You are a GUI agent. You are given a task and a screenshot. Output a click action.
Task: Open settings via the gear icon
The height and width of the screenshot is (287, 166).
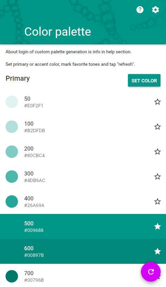tap(155, 10)
